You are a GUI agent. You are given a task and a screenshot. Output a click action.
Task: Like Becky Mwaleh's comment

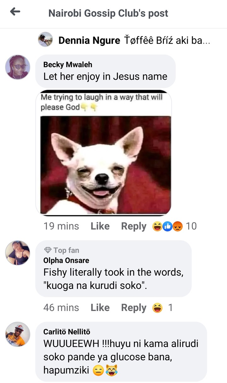(100, 226)
